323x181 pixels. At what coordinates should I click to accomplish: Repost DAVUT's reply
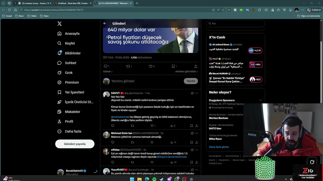(132, 126)
